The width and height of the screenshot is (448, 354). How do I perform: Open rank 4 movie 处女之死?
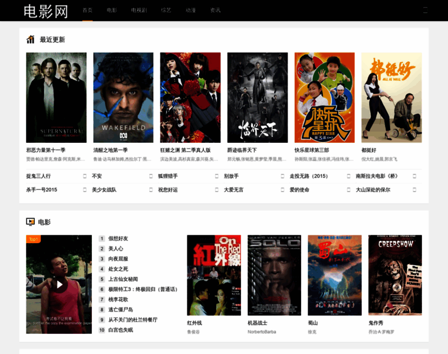click(118, 269)
